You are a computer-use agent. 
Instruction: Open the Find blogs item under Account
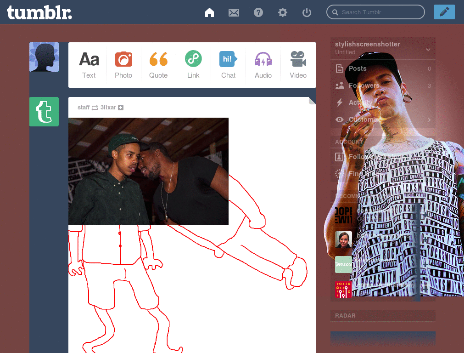pyautogui.click(x=383, y=173)
